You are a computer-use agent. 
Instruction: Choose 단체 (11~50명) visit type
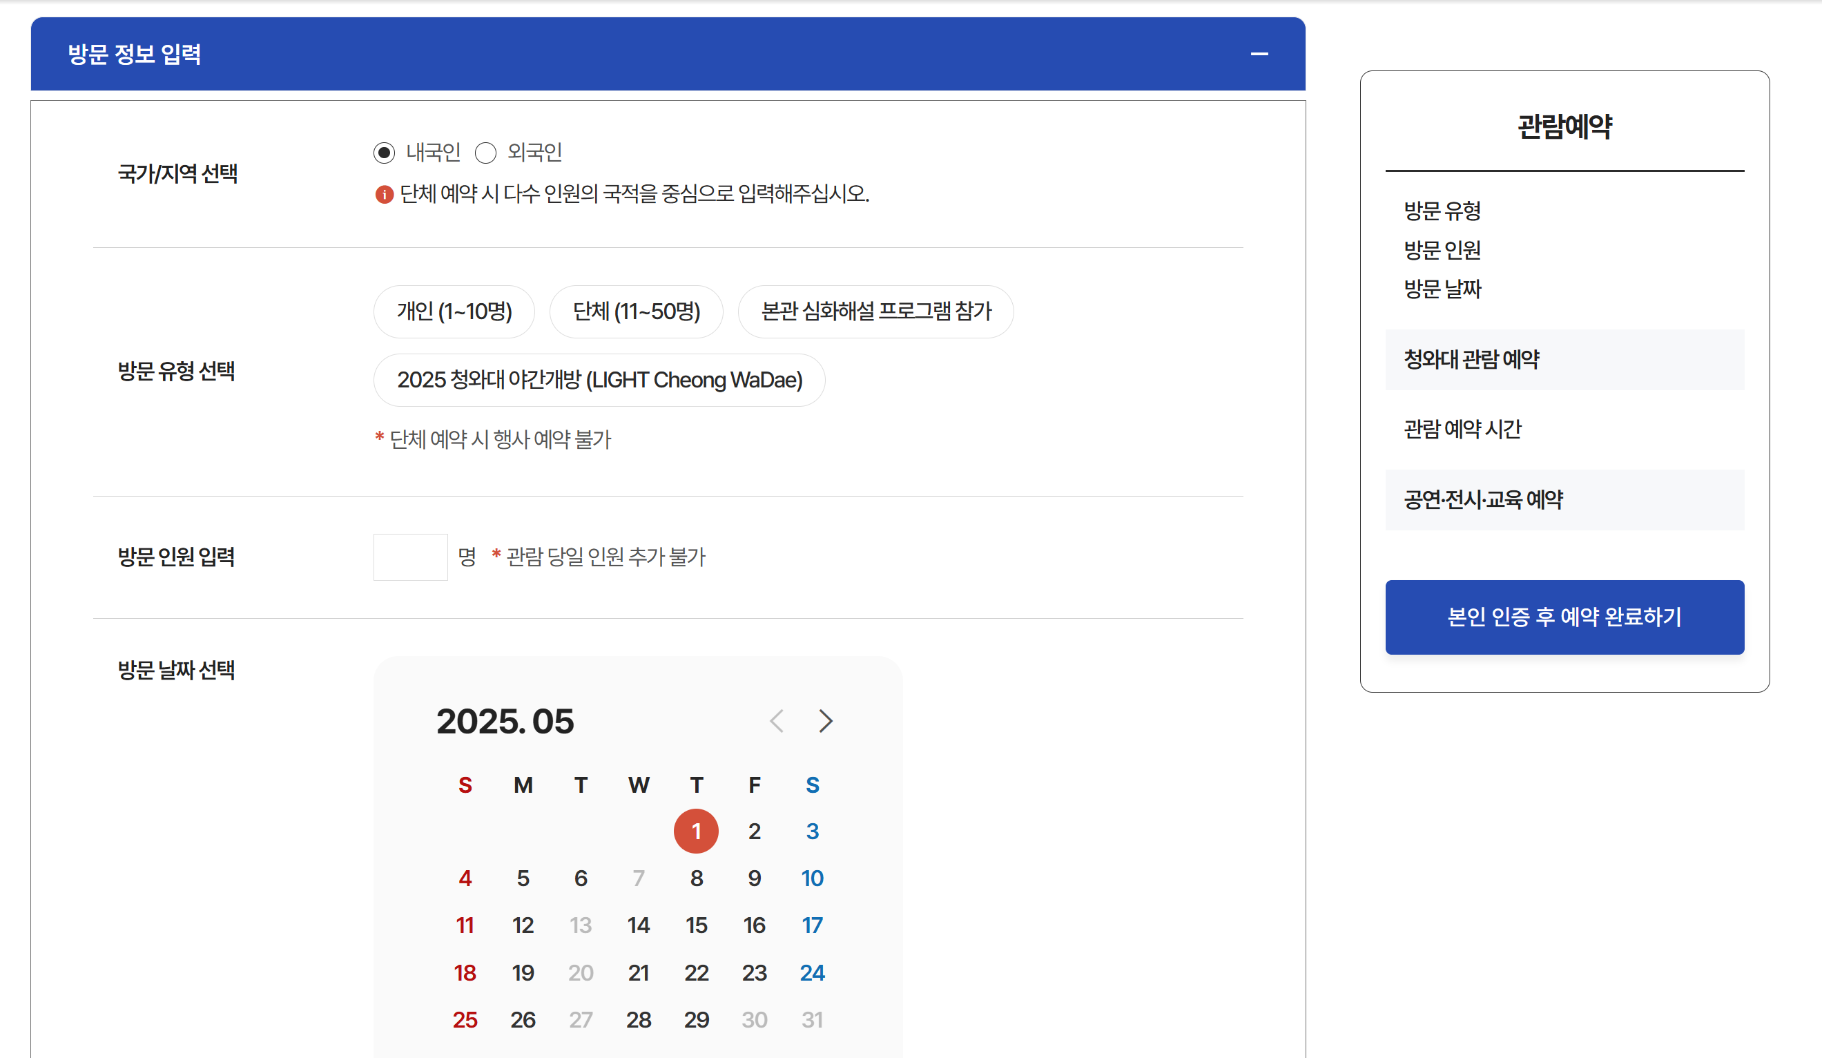click(x=637, y=311)
